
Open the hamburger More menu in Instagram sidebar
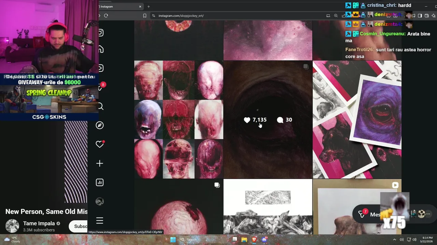click(100, 220)
